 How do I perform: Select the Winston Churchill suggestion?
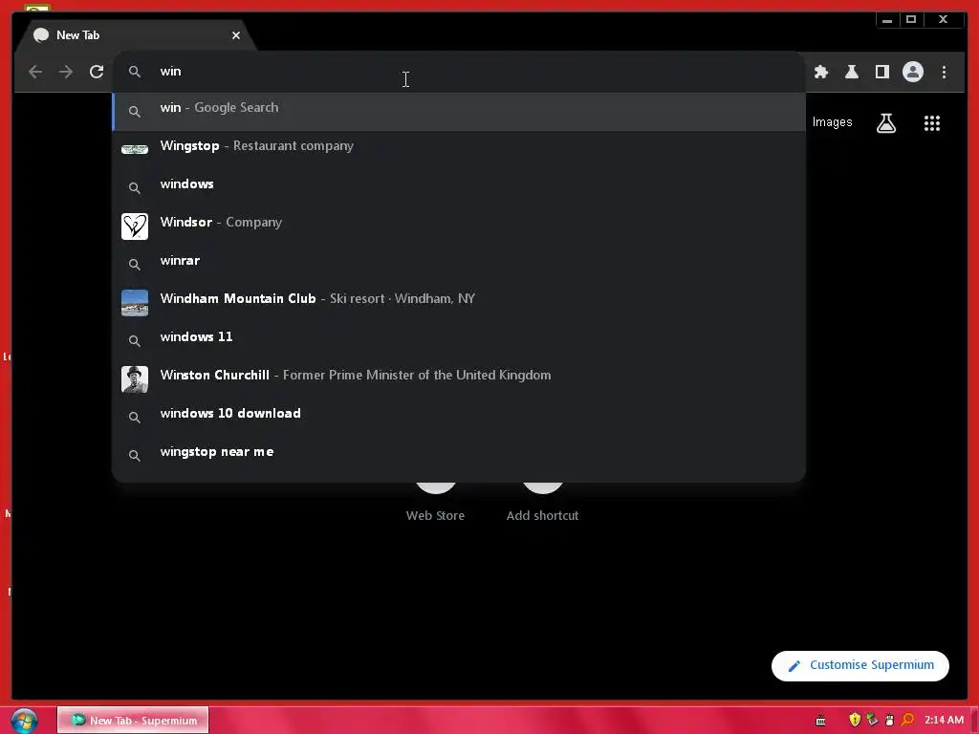click(x=459, y=378)
